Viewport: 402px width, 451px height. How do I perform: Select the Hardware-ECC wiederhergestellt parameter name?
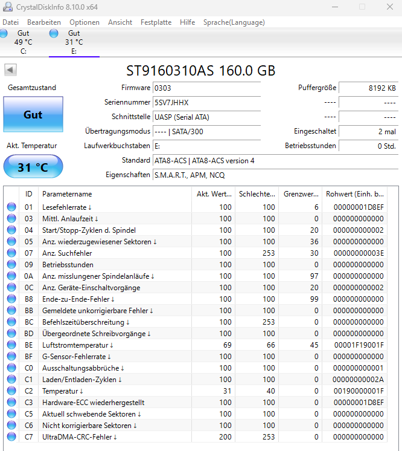[x=94, y=403]
